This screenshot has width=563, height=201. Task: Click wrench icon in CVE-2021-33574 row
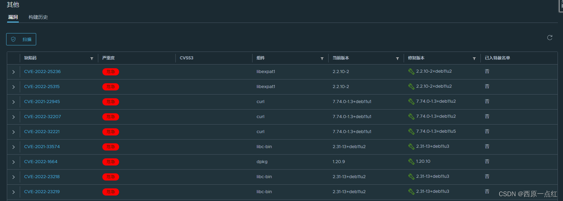(x=411, y=147)
